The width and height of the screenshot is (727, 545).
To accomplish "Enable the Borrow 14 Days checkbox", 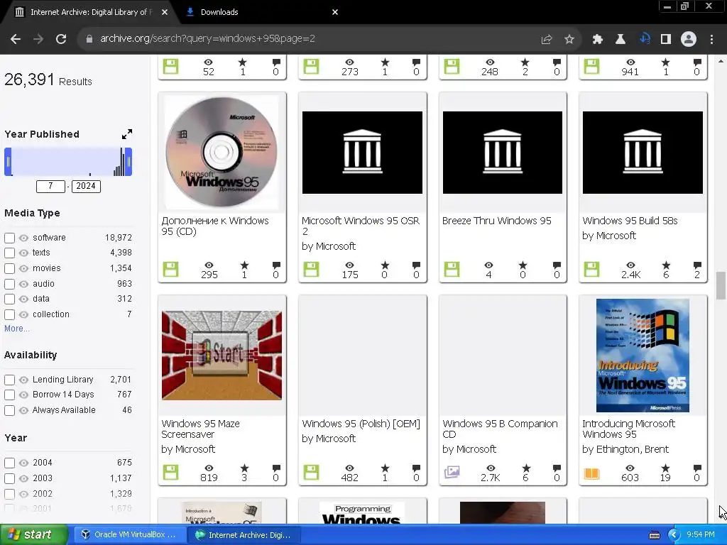I will [x=9, y=395].
